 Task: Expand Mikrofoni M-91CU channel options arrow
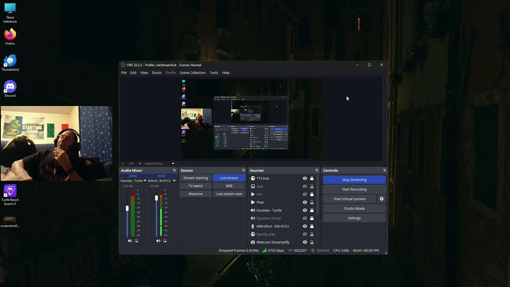tap(174, 181)
